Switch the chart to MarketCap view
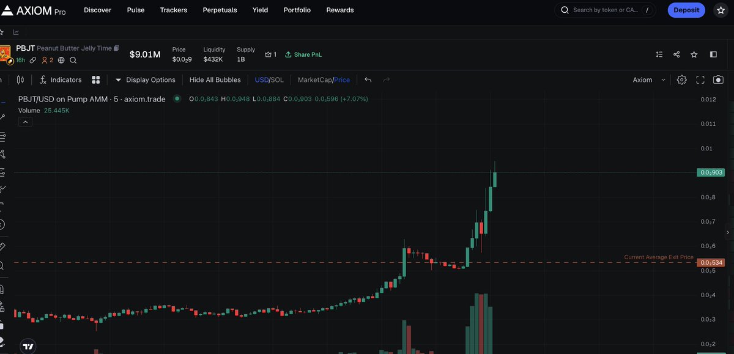734x354 pixels. pos(314,79)
